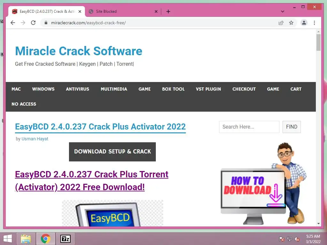Image resolution: width=327 pixels, height=245 pixels.
Task: Click the vertical scrollbar thumb
Action: click(318, 42)
